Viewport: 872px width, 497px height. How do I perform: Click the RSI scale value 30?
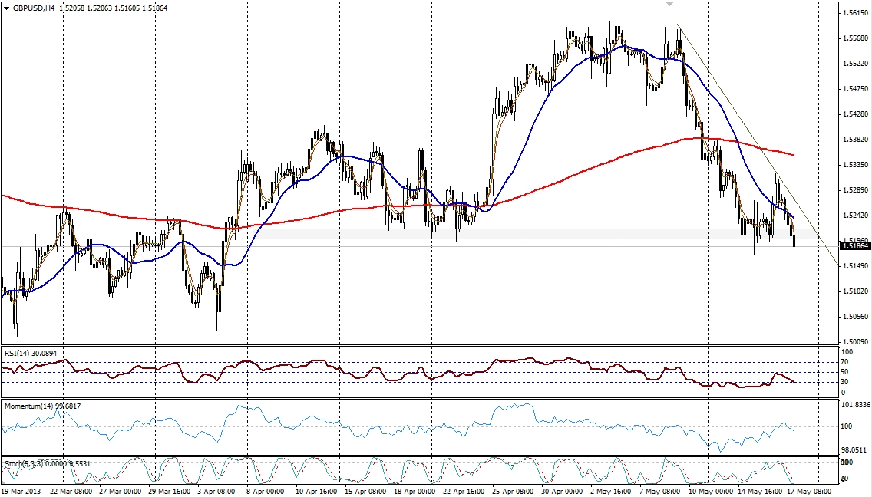point(847,382)
